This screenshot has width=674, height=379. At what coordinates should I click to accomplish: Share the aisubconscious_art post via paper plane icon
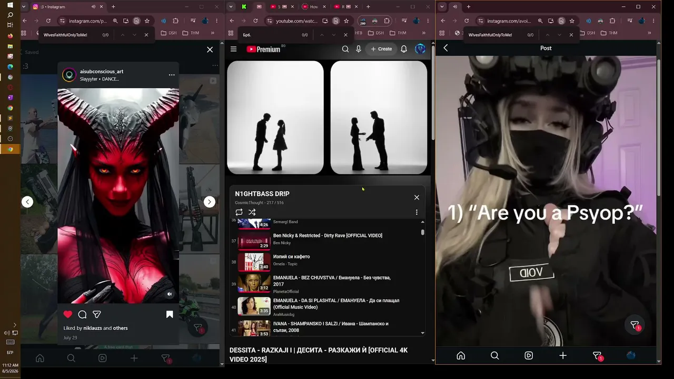coord(97,314)
